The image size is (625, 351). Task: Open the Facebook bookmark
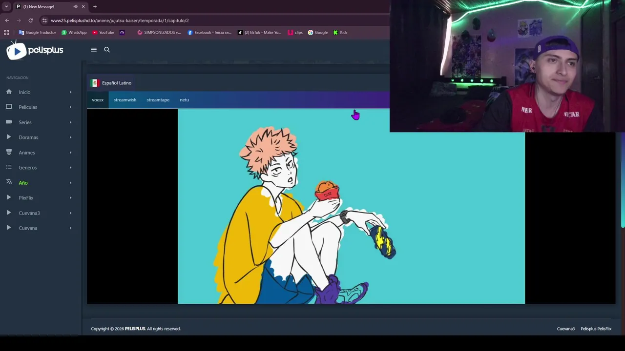point(209,33)
